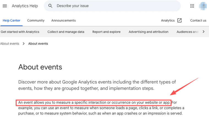This screenshot has width=209, height=118.
Task: Focus the Describe your issue search field
Action: (112, 6)
